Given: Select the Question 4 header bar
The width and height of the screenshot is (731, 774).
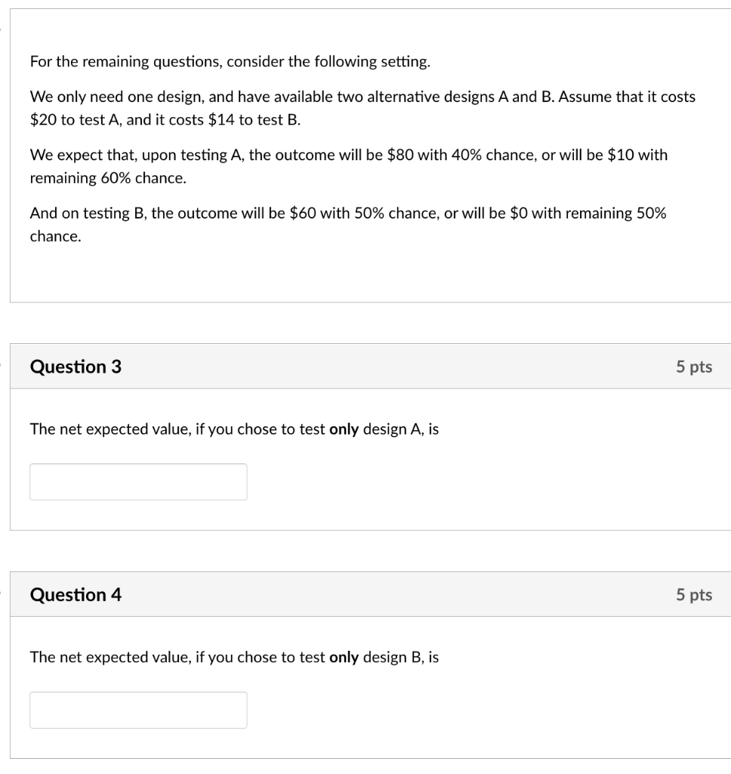Looking at the screenshot, I should point(365,595).
